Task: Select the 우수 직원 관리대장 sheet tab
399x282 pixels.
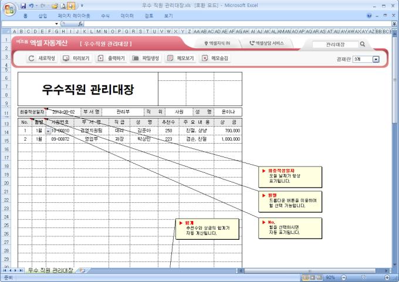Action: point(50,270)
